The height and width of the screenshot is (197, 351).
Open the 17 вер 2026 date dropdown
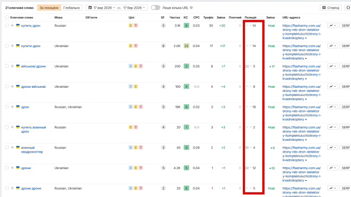(x=102, y=8)
